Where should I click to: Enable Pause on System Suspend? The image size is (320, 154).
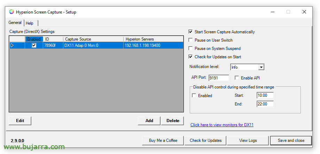(190, 48)
